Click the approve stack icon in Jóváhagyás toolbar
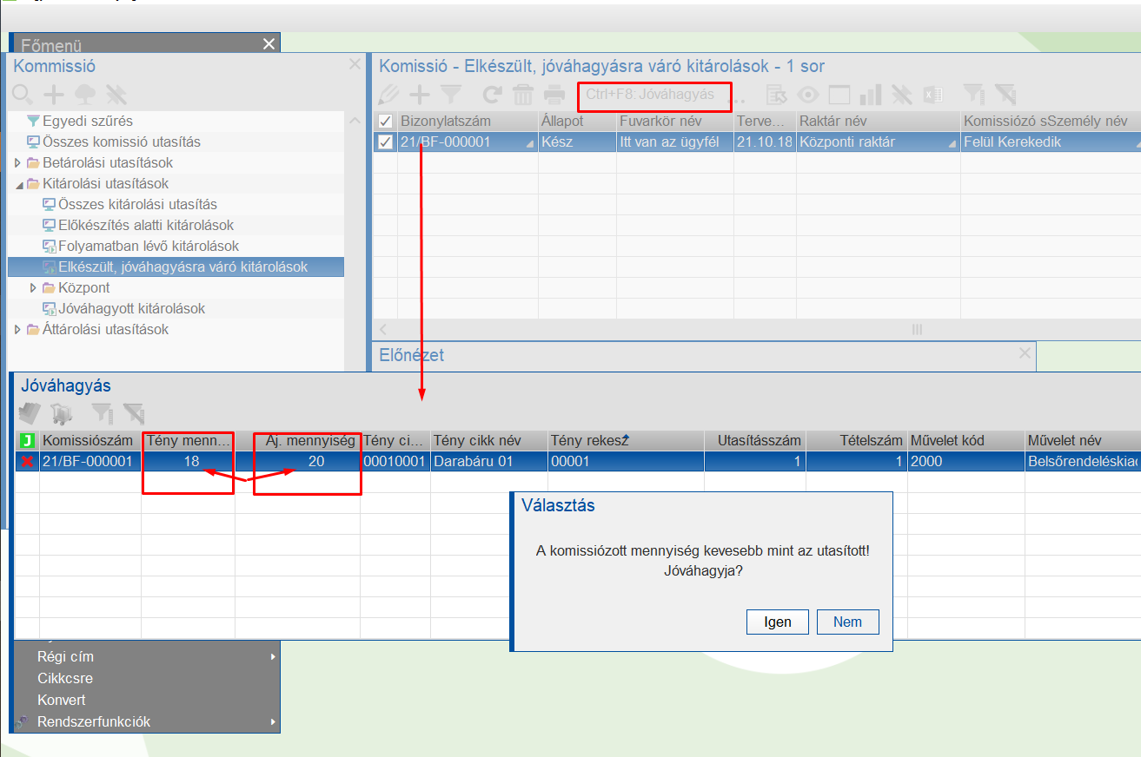1141x757 pixels. tap(30, 413)
